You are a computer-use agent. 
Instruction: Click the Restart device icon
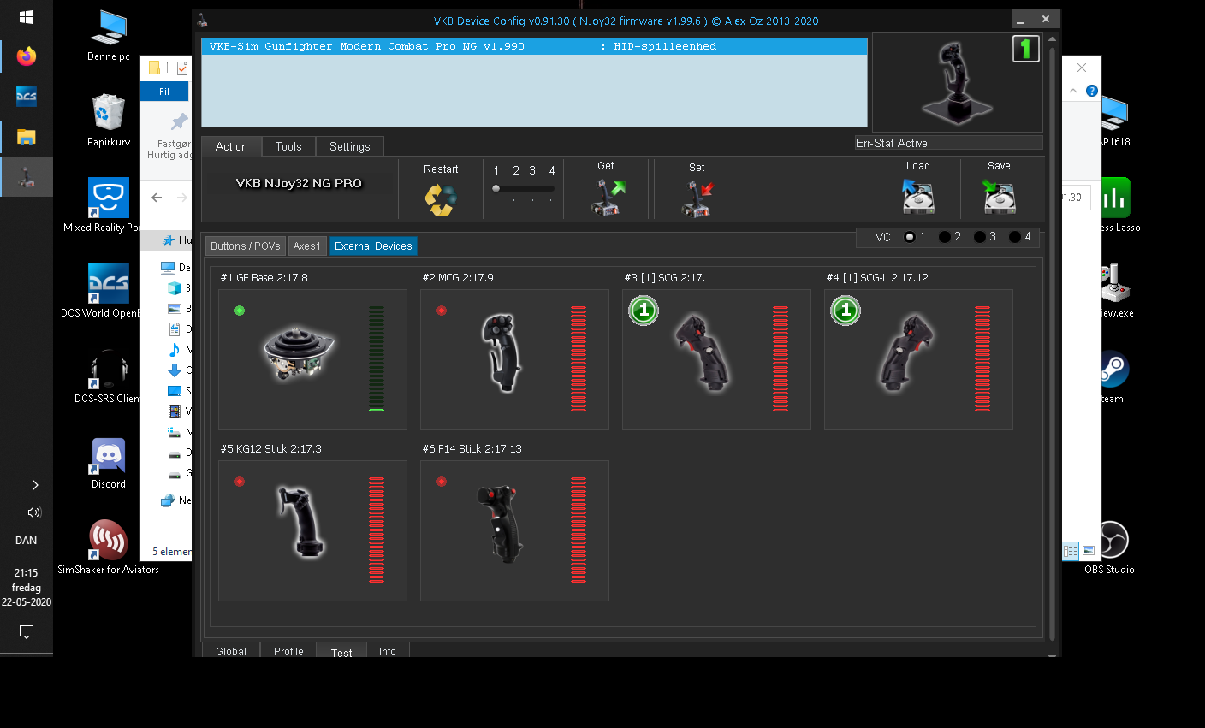[x=441, y=199]
